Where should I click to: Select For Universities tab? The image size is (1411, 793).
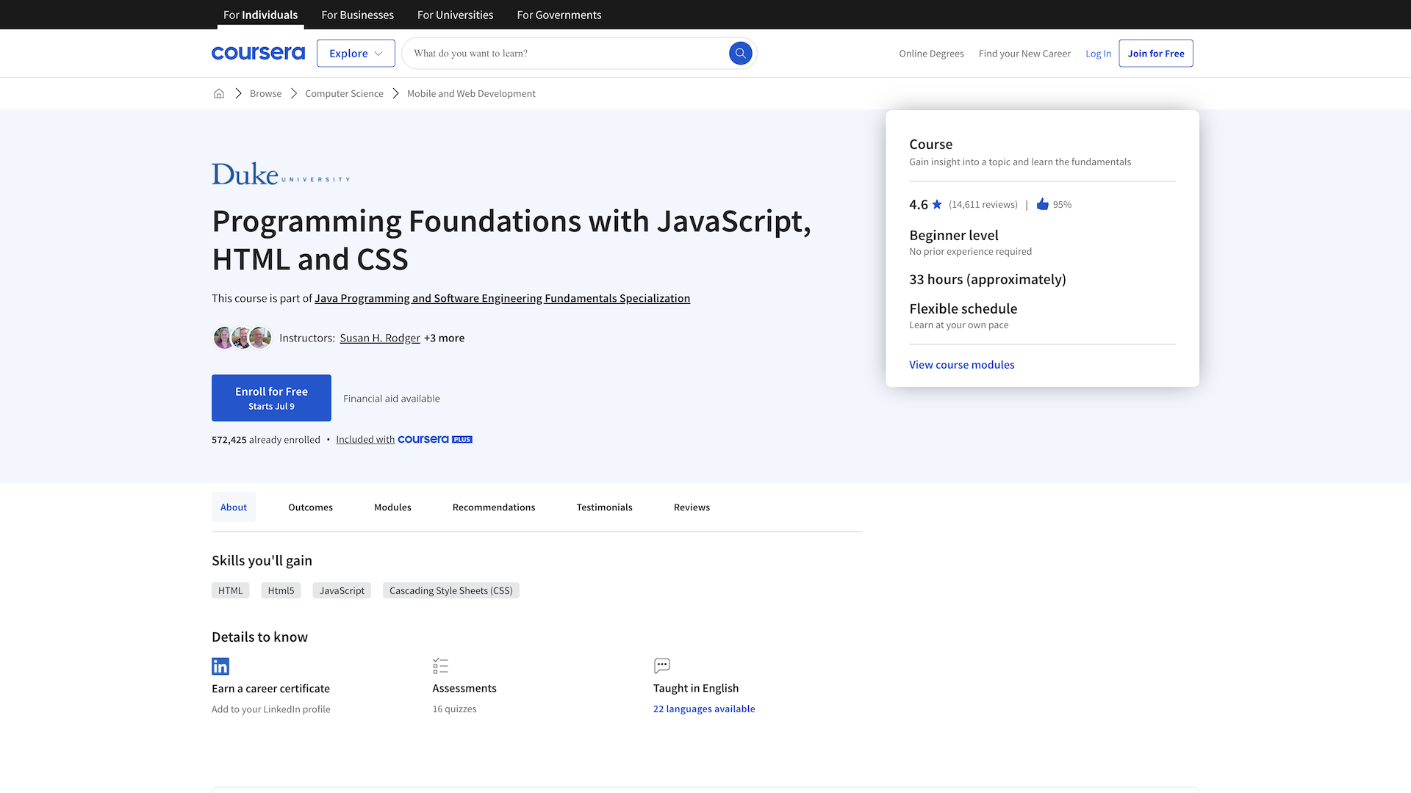click(455, 15)
